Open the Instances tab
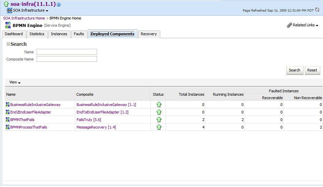 point(59,34)
